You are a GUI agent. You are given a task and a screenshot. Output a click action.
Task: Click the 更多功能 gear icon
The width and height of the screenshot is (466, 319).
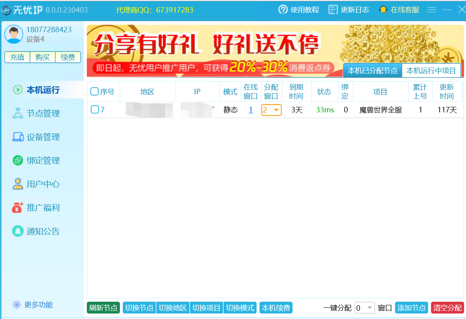point(17,305)
